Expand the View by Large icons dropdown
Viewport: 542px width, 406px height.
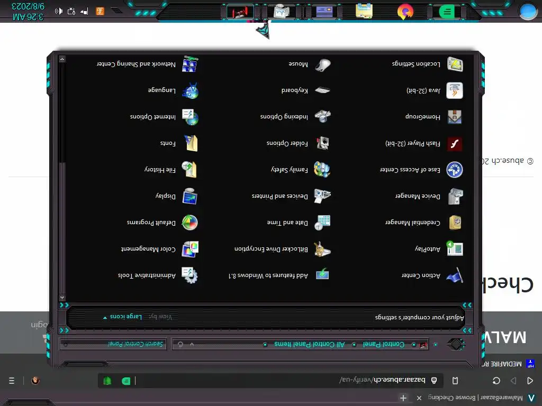(x=123, y=317)
